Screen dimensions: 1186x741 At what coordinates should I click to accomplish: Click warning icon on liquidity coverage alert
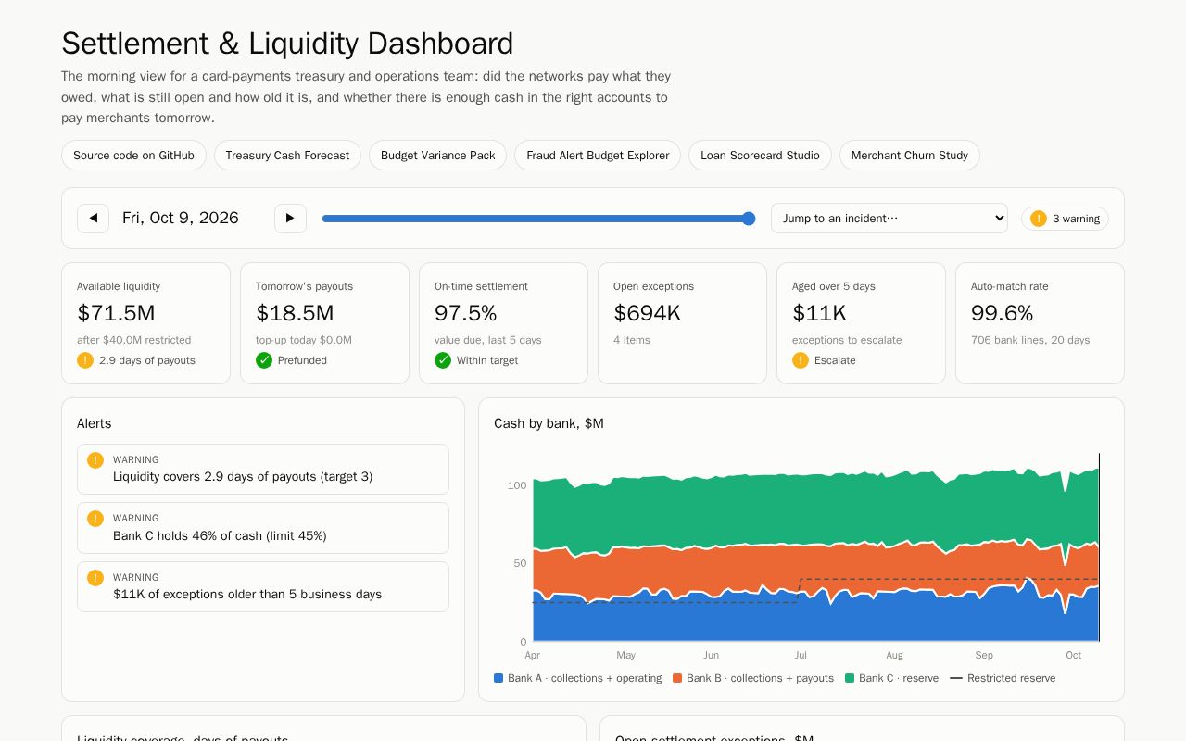(x=95, y=460)
